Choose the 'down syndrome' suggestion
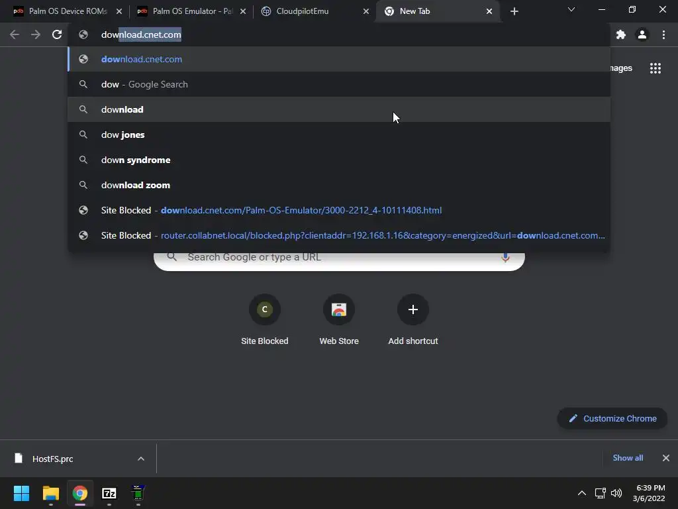 [x=339, y=160]
